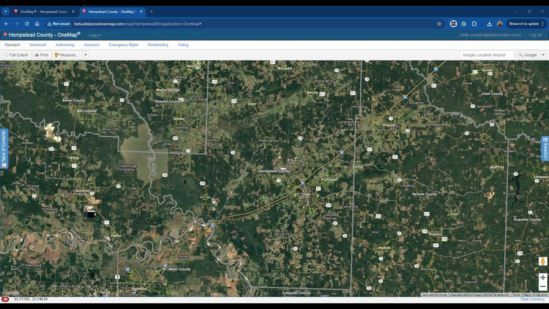Click the Ouachita County map label

[x=527, y=219]
